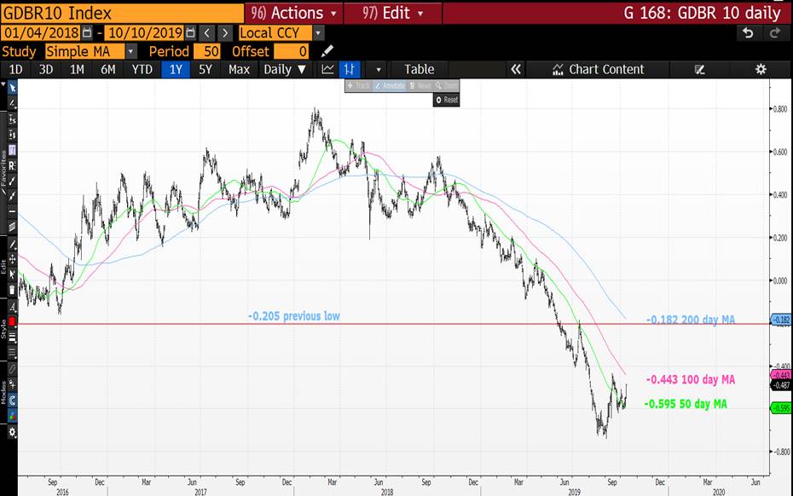Toggle the Zoom mode
Image resolution: width=793 pixels, height=496 pixels.
click(x=446, y=85)
